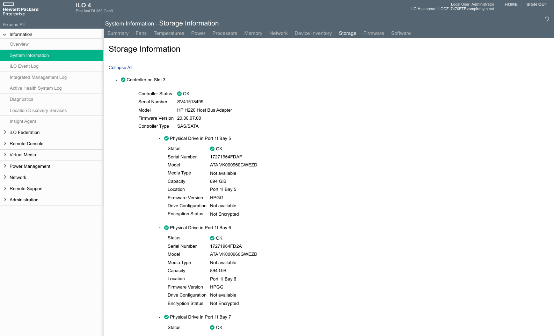Click the Bay 5 drive header status icon
The image size is (554, 336).
[x=166, y=139]
